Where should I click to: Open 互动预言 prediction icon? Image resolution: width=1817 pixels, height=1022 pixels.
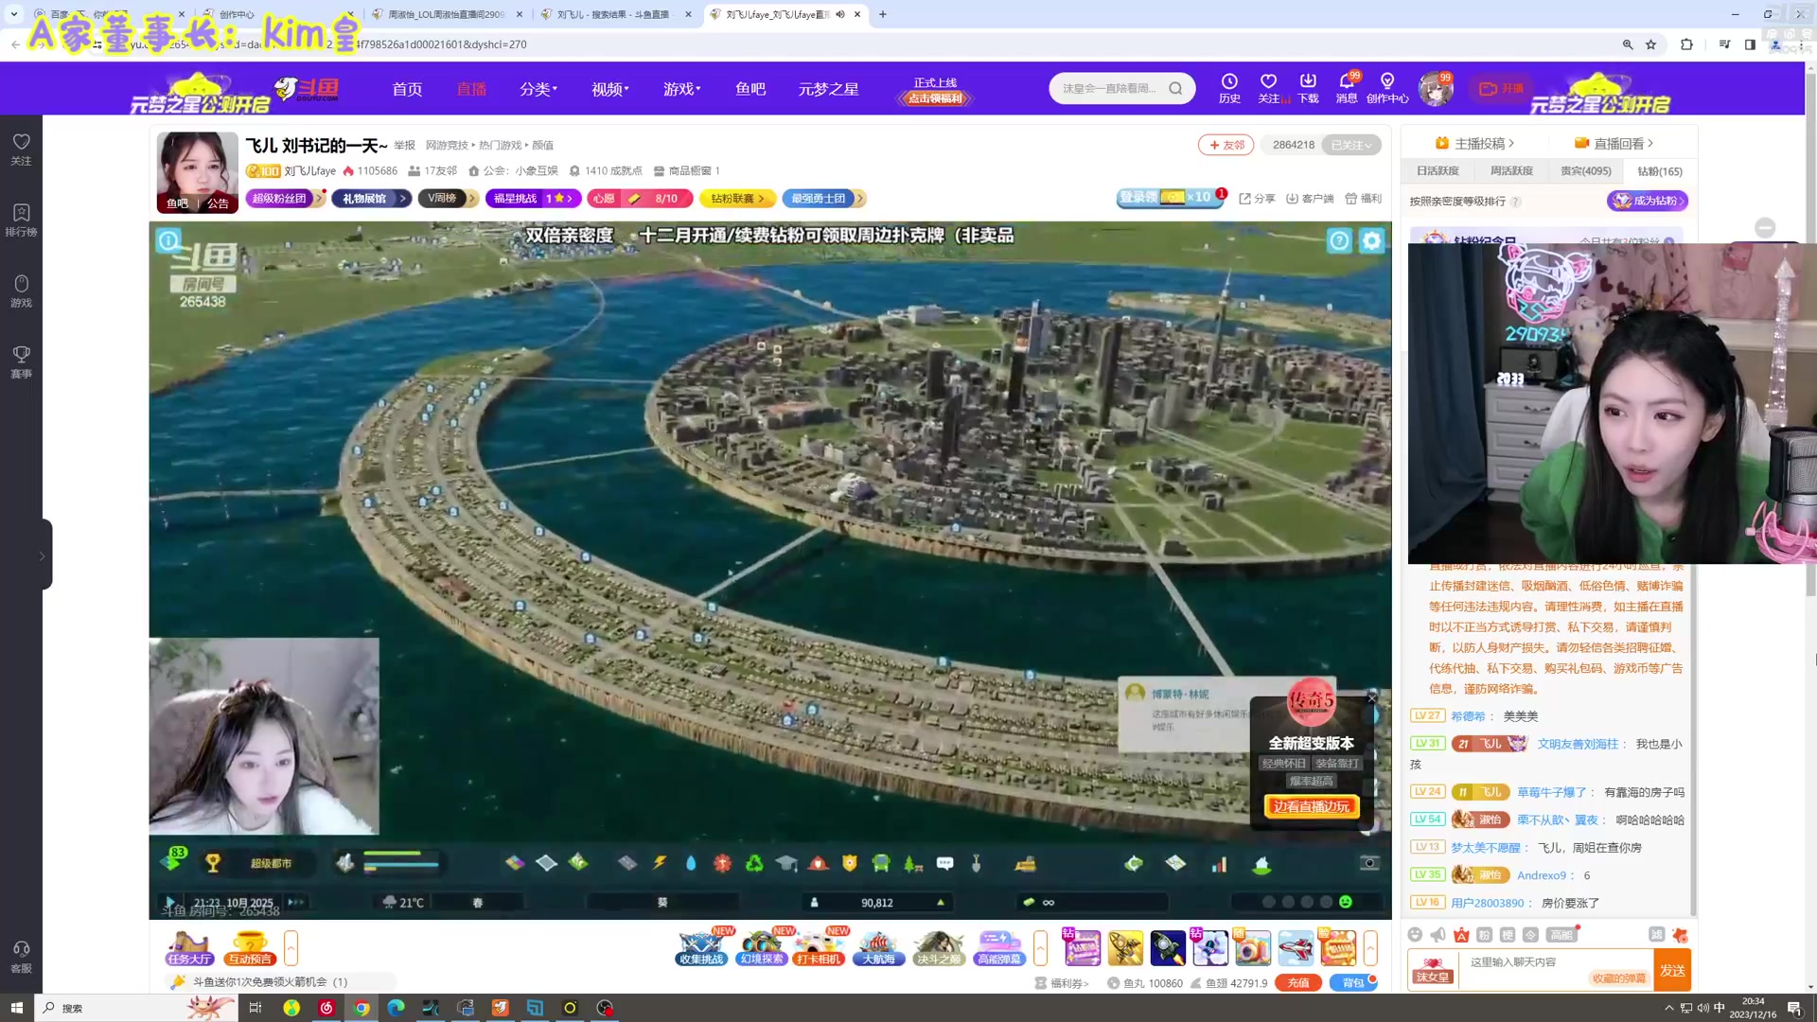tap(250, 947)
